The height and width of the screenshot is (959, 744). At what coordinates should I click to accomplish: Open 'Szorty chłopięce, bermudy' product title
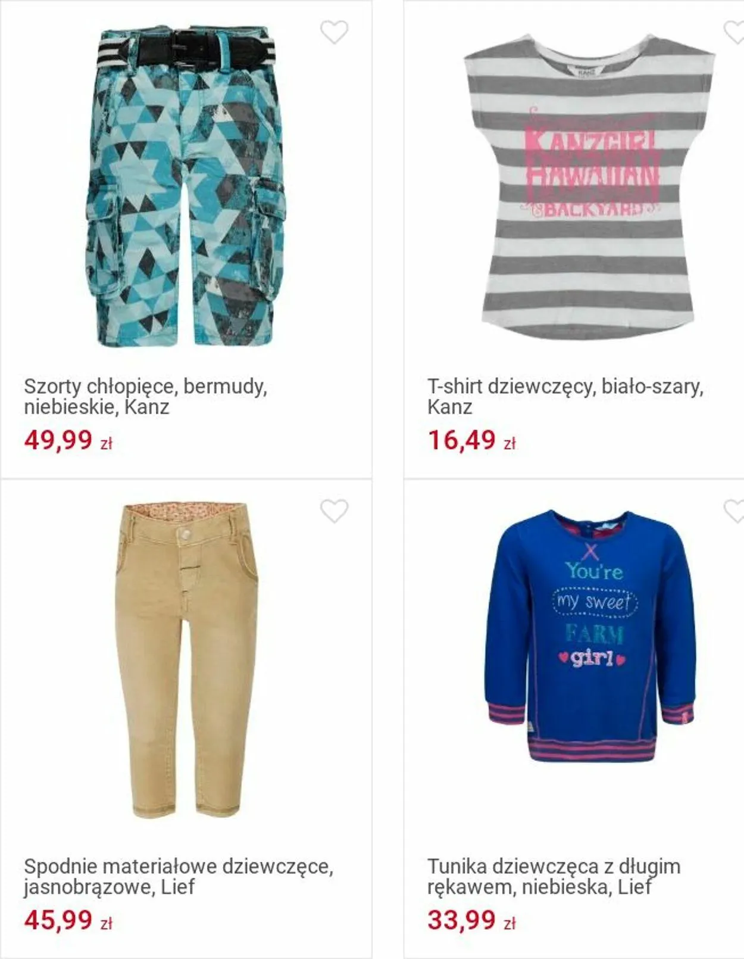pyautogui.click(x=145, y=397)
